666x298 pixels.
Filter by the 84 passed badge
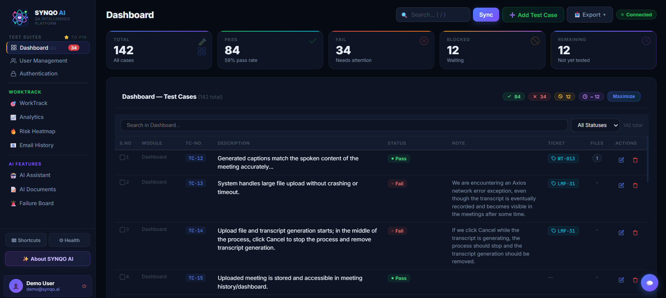tap(514, 97)
